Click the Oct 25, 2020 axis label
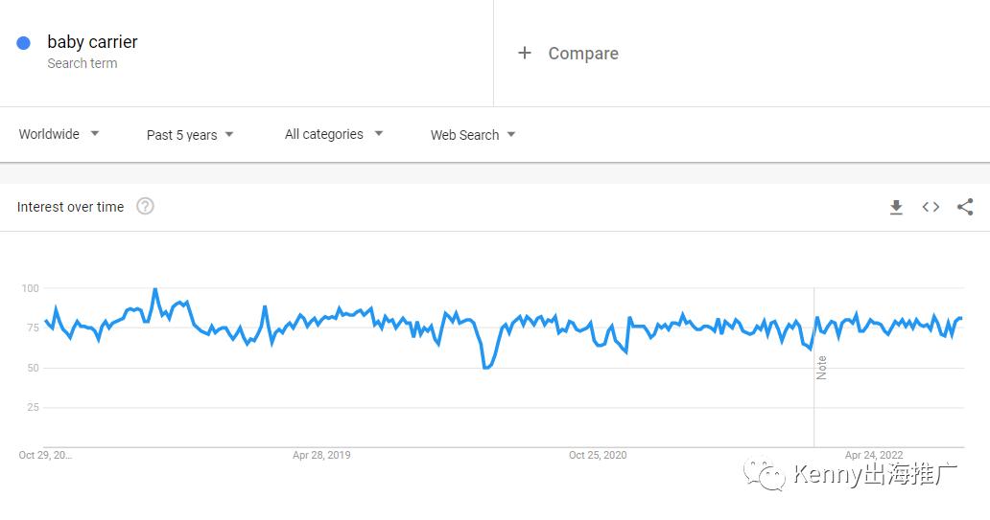The image size is (990, 520). tap(598, 455)
